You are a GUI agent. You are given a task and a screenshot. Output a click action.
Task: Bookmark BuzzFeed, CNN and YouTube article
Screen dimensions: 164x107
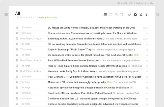point(17,93)
